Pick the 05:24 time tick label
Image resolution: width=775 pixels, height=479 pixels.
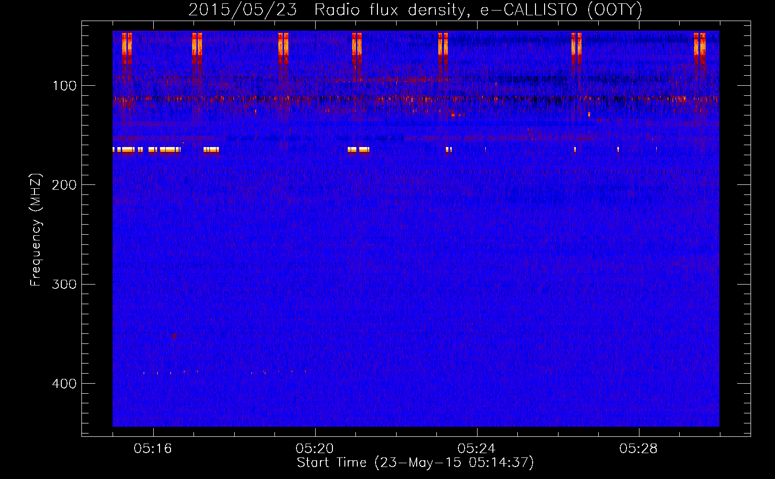[477, 449]
